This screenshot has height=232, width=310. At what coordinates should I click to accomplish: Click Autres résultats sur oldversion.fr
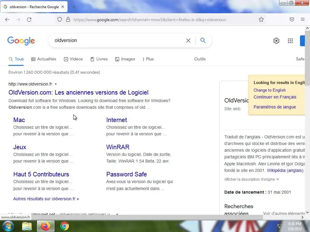[46, 199]
